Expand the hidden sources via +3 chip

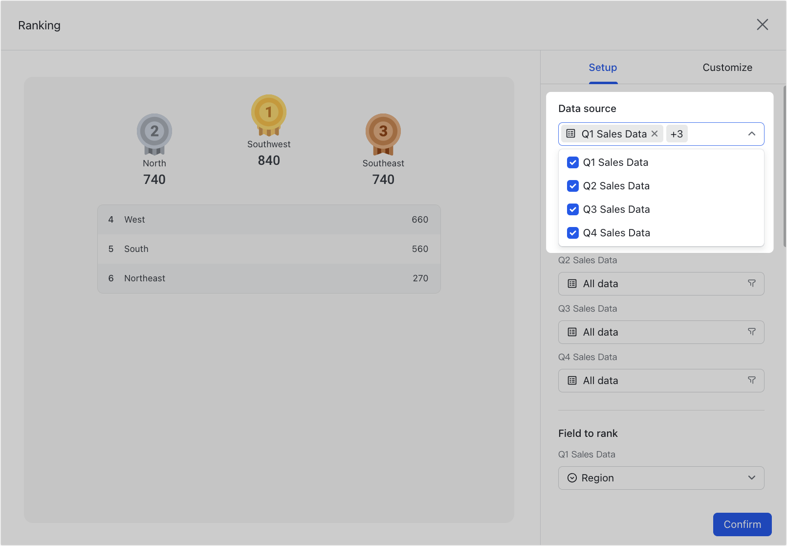(x=677, y=134)
